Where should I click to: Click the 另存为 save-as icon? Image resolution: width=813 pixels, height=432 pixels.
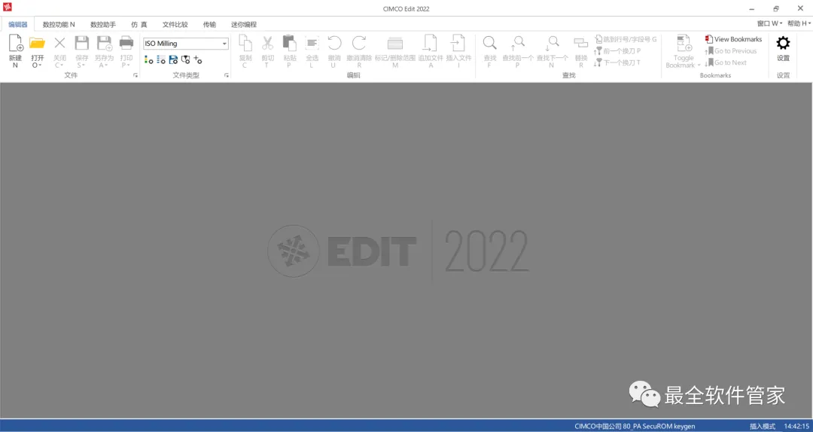click(104, 44)
